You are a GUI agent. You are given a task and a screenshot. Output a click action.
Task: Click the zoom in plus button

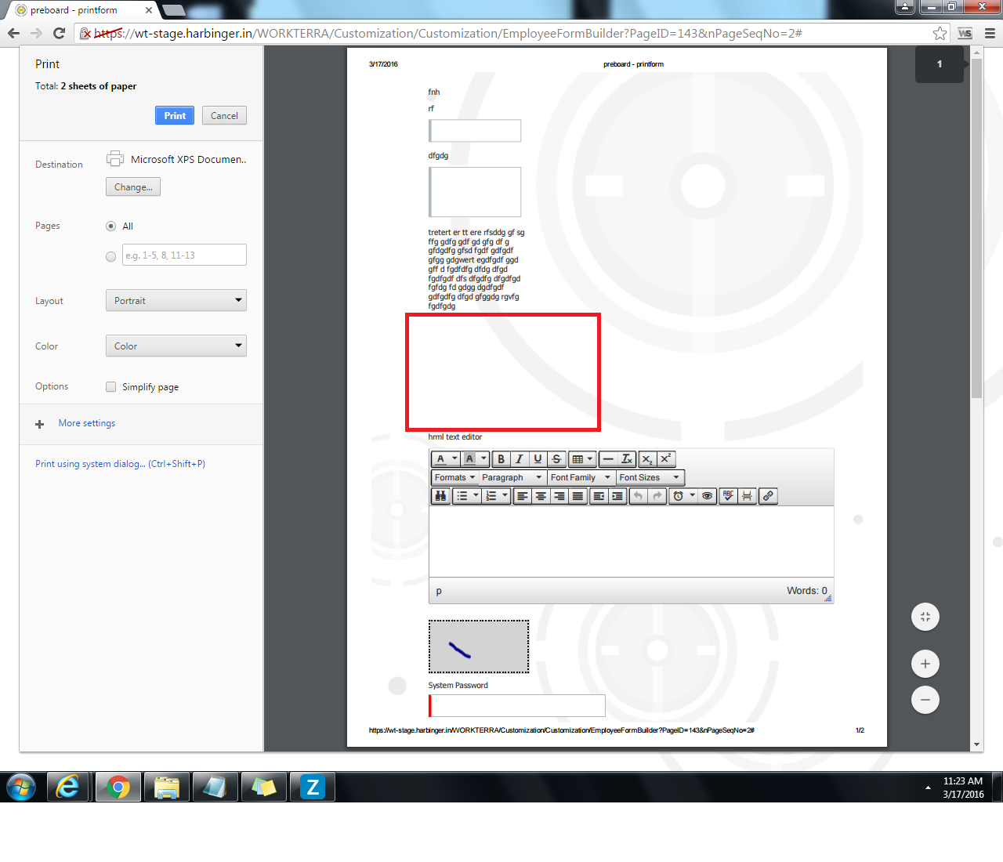(925, 664)
